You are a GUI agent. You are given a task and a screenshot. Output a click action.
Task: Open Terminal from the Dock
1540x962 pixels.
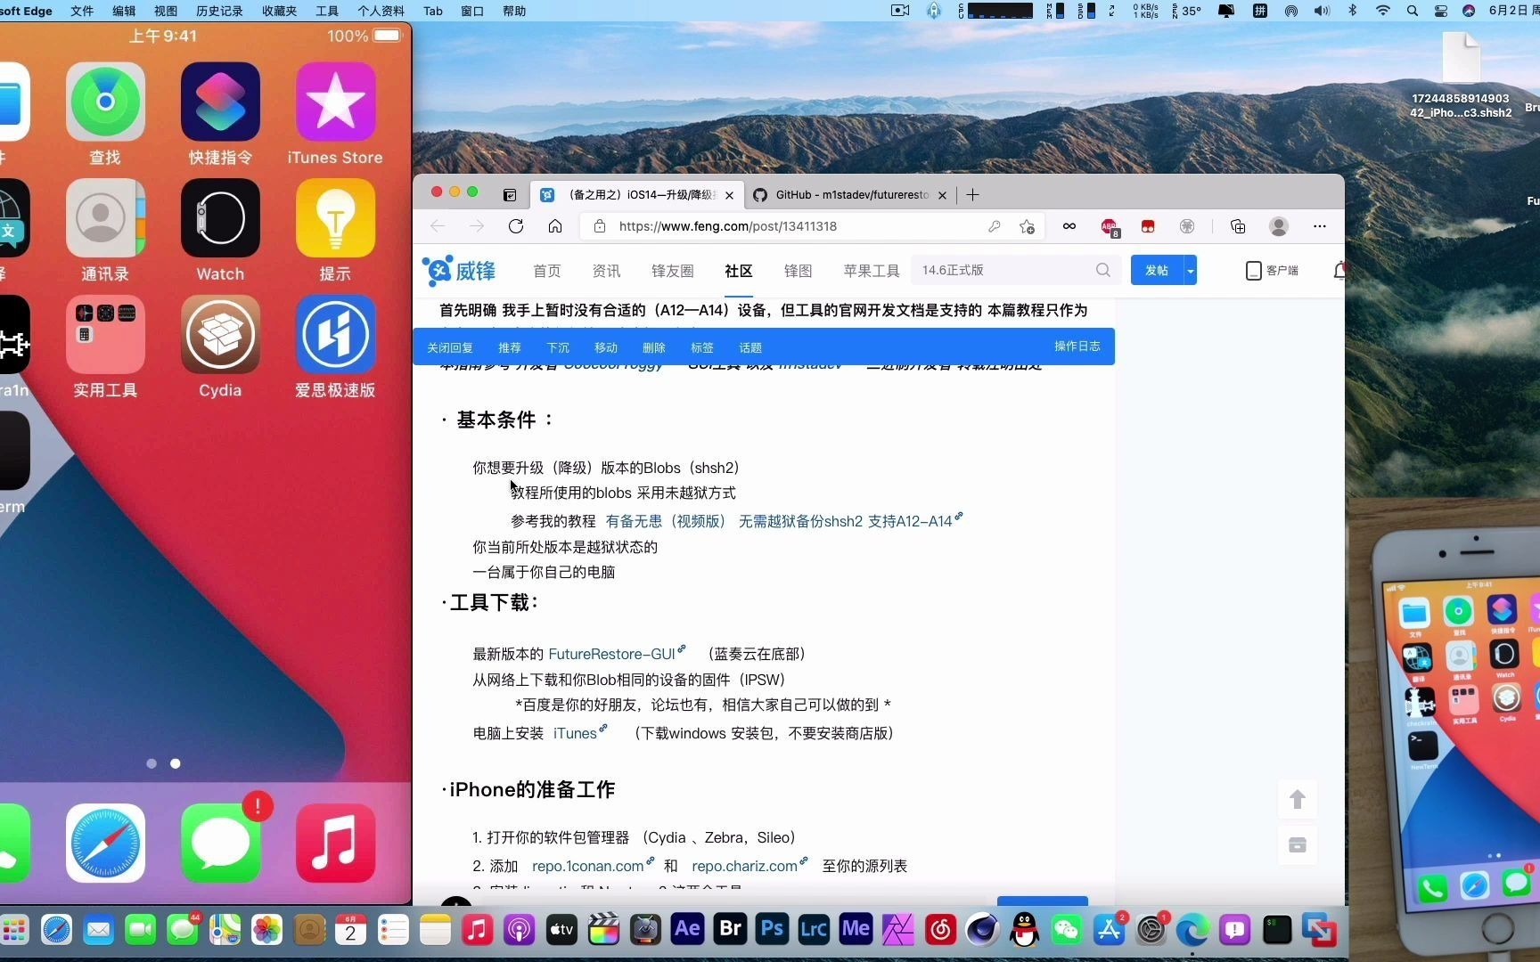[1277, 930]
